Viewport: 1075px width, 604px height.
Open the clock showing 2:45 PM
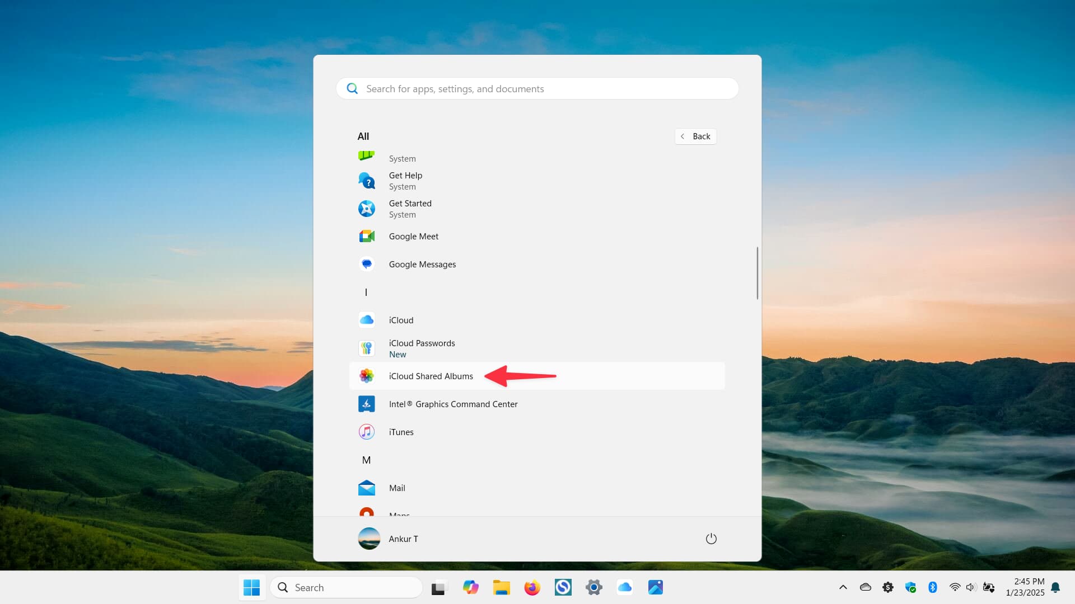pyautogui.click(x=1025, y=587)
